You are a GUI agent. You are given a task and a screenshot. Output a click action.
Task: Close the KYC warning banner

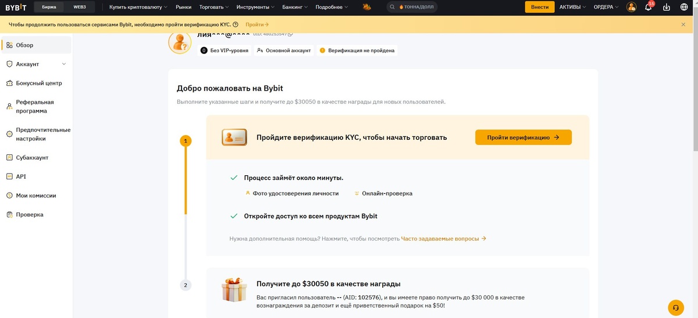pos(683,24)
